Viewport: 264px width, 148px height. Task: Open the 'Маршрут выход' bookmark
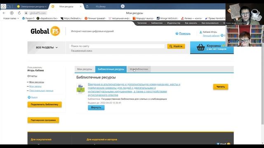pos(144,18)
